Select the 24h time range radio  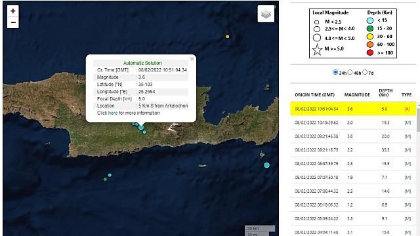pos(335,72)
